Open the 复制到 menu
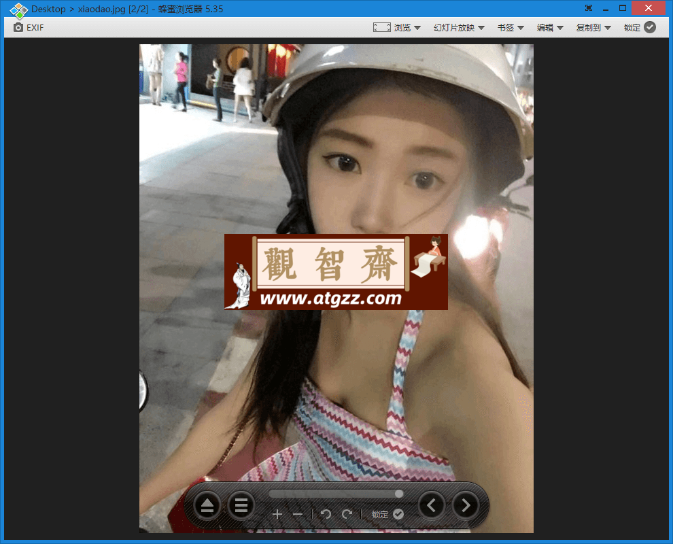673x544 pixels. click(589, 27)
